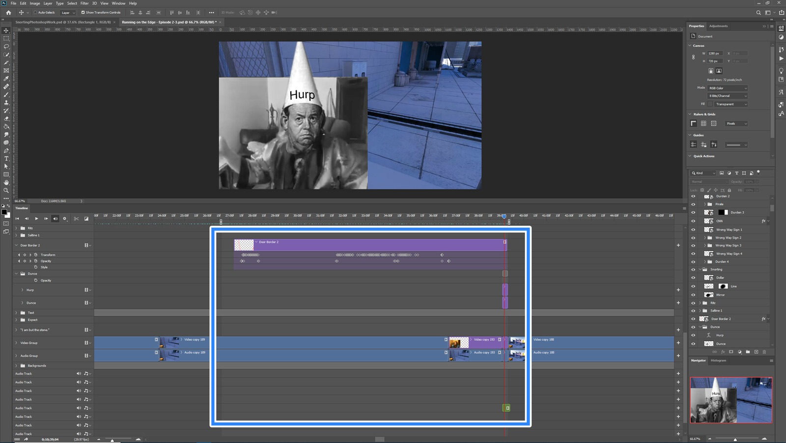Toggle visibility of the Dollar layer
This screenshot has height=443, width=786.
693,278
